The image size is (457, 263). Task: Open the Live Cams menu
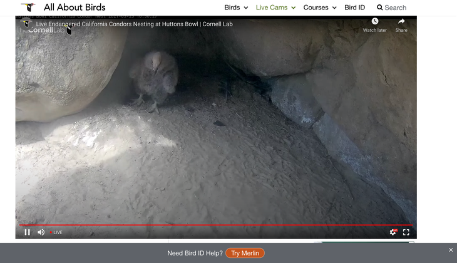pyautogui.click(x=272, y=8)
